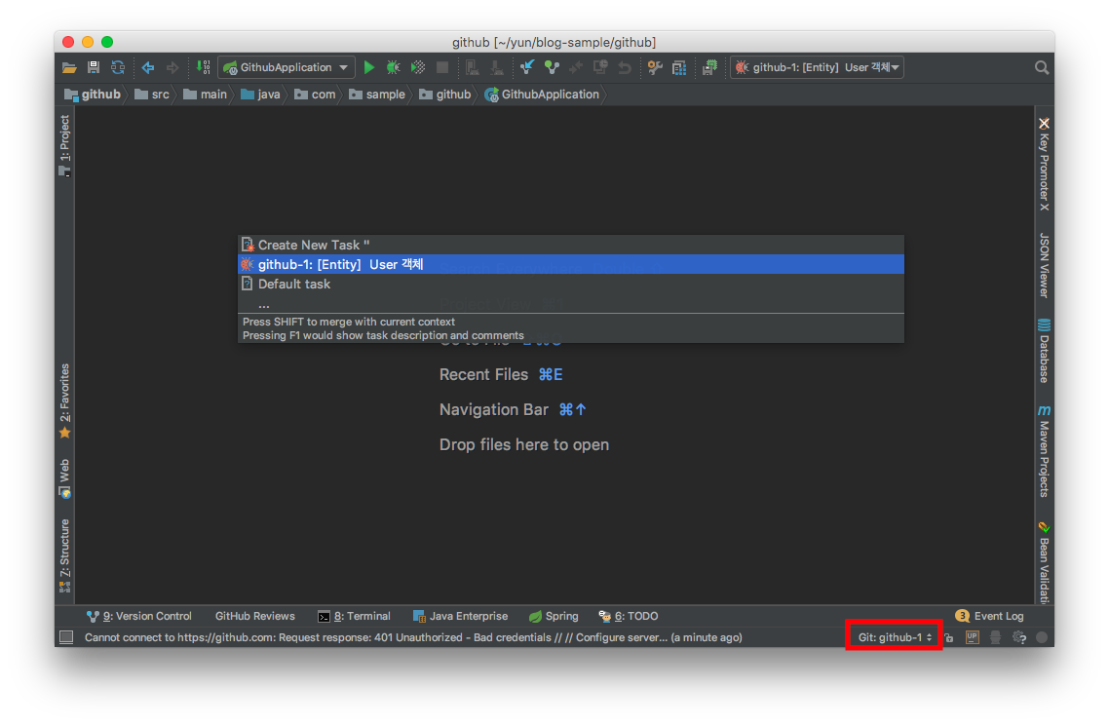
Task: Click the Save All disk icon
Action: point(94,67)
